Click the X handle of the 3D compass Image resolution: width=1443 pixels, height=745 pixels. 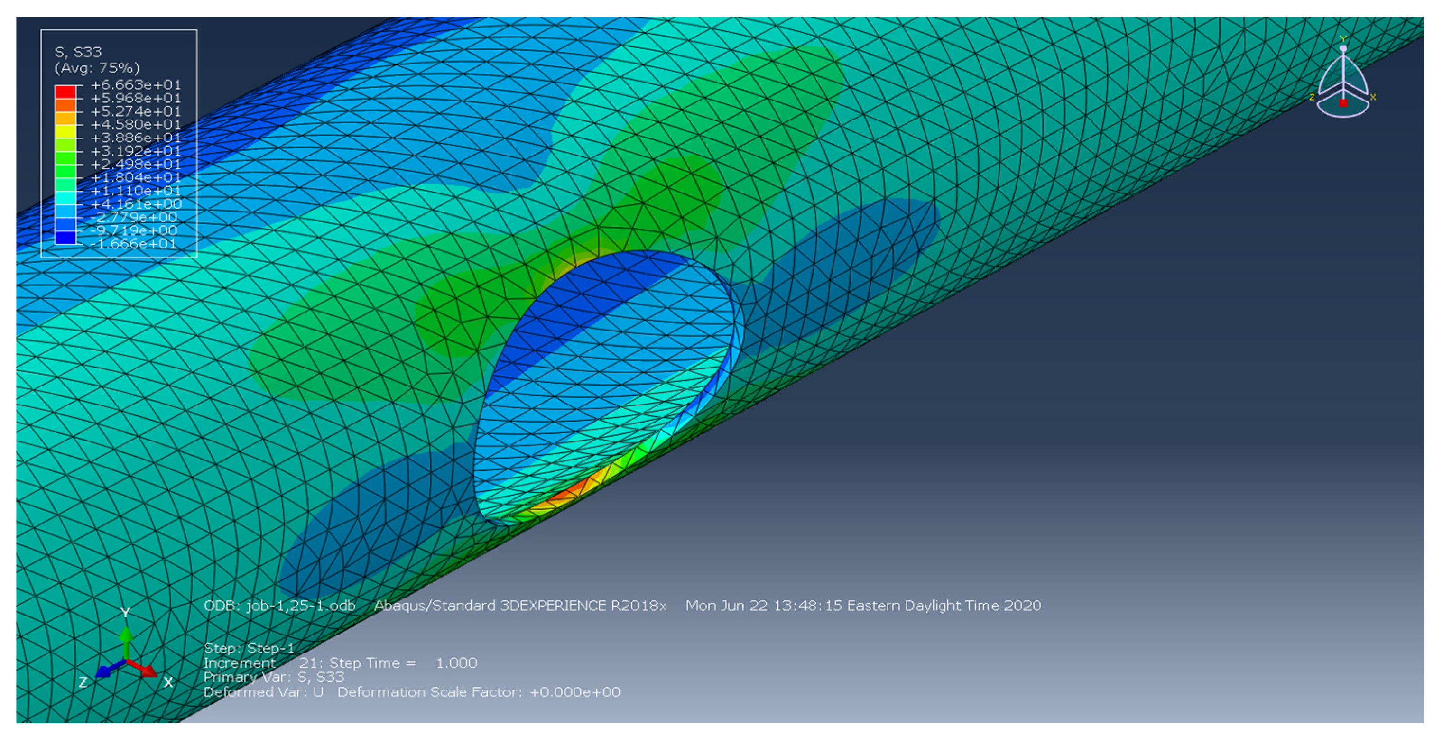click(1373, 97)
